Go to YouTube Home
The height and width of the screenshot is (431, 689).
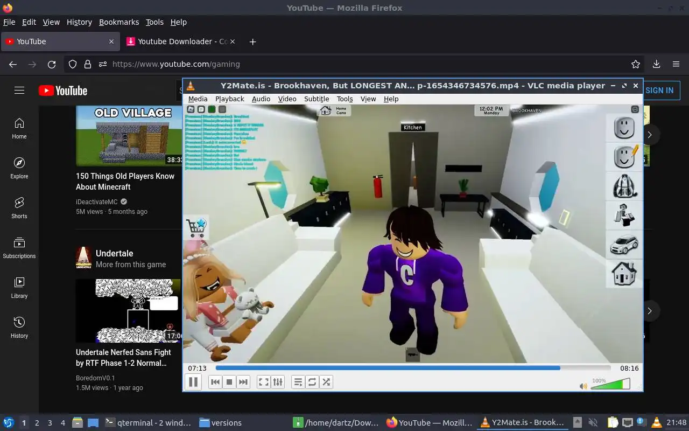tap(19, 128)
